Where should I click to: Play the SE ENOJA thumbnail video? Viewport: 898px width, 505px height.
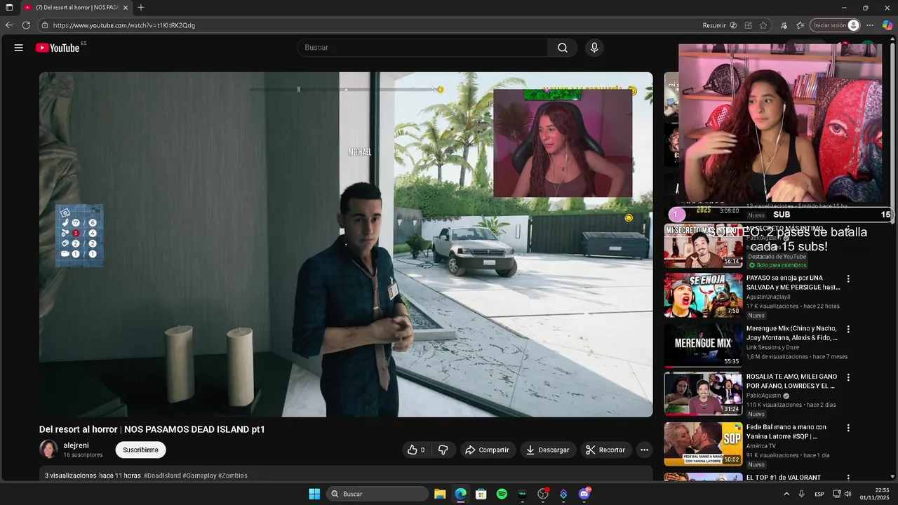703,295
